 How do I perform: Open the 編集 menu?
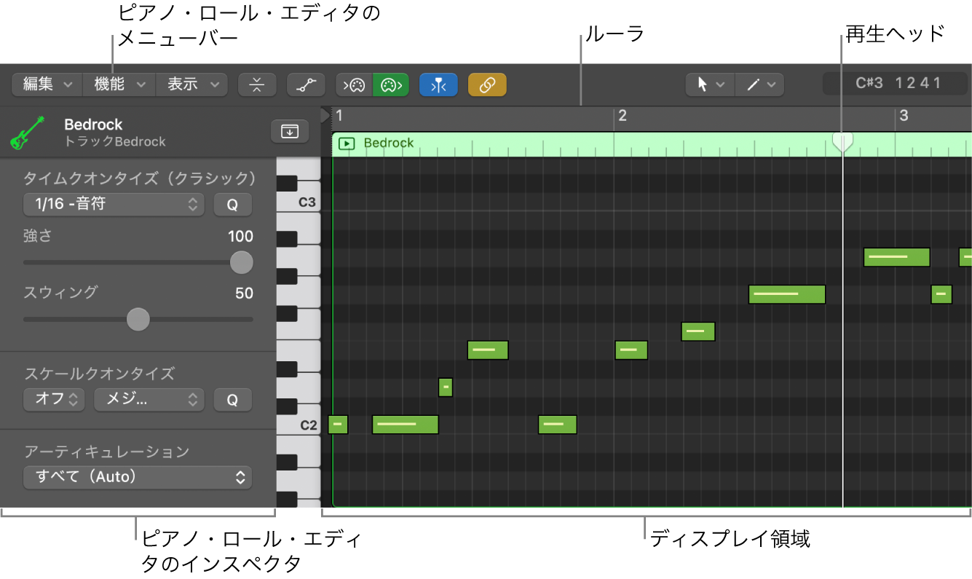point(47,84)
